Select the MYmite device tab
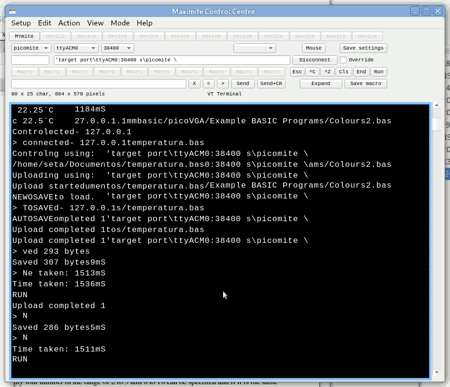 click(x=24, y=36)
